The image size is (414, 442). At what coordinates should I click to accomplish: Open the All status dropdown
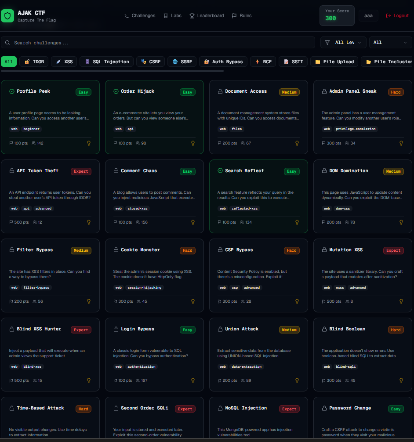click(390, 43)
